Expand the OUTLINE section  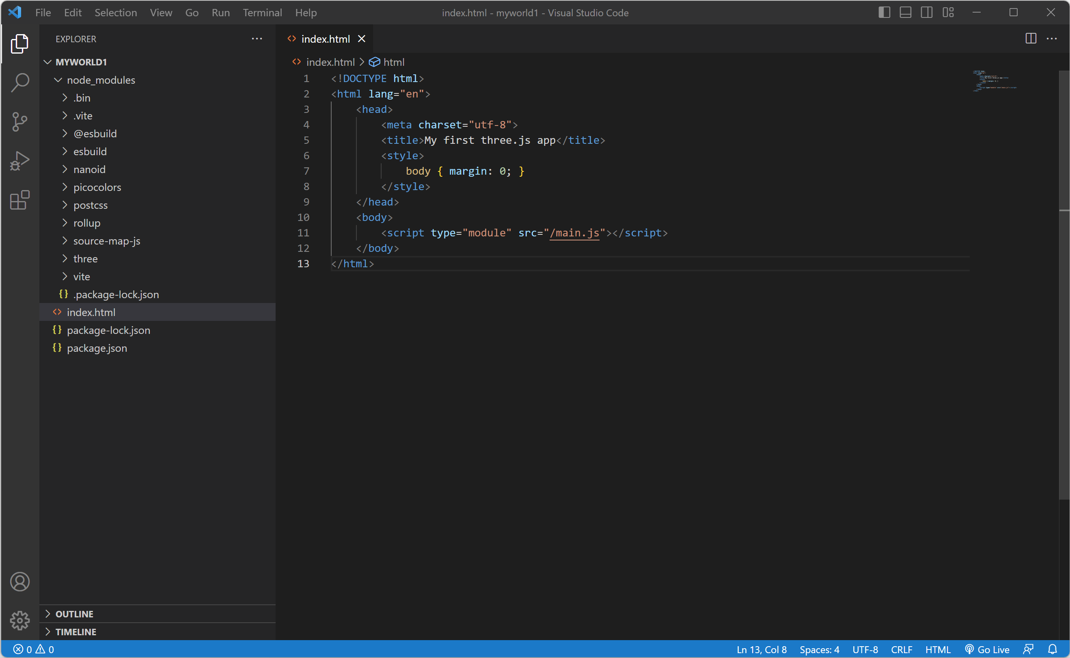point(74,614)
